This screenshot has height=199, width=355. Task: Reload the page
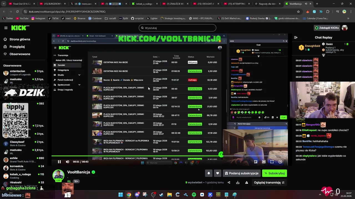(x=17, y=12)
